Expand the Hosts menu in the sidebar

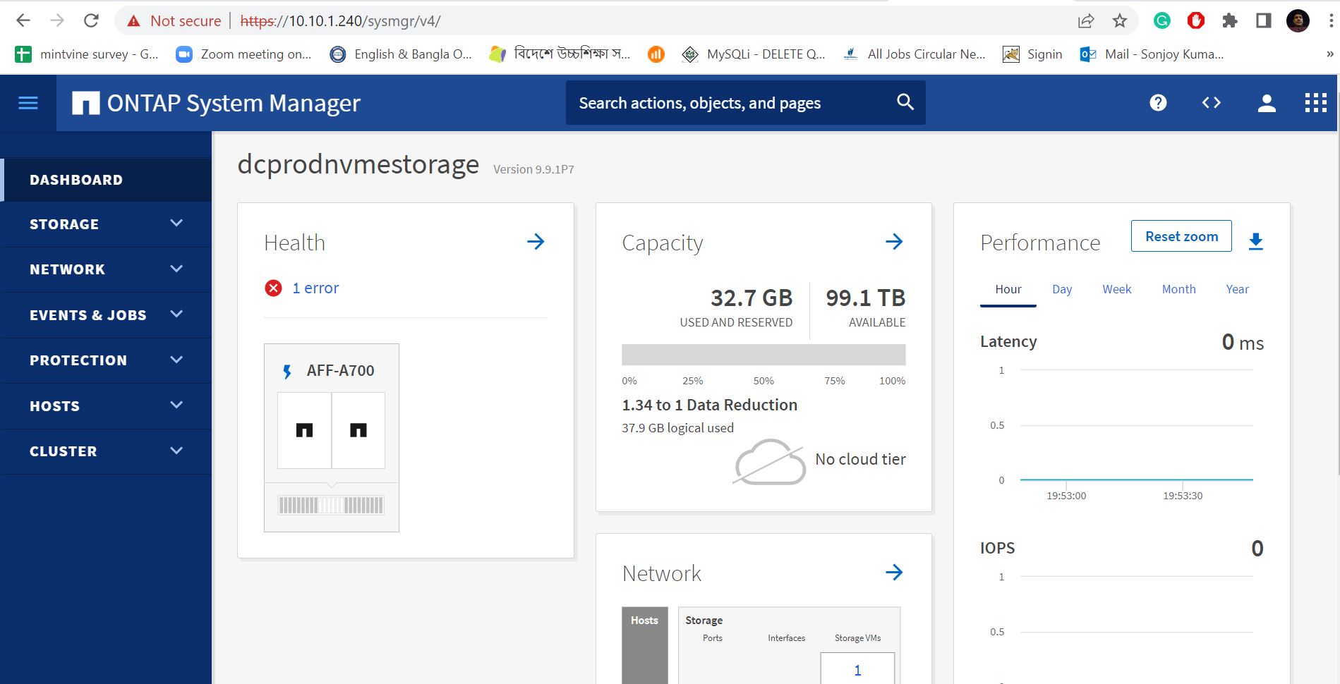click(x=106, y=406)
